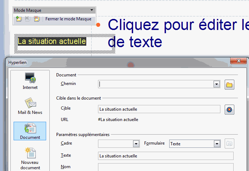Click the selected text La situation actuelle on slide
The image size is (249, 171).
point(52,41)
